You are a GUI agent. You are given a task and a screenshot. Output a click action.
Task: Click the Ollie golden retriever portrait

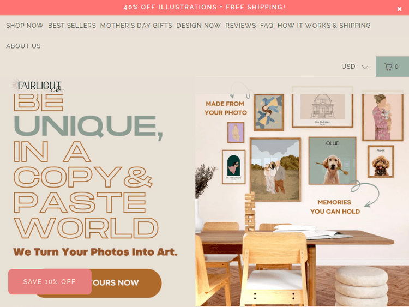click(332, 161)
